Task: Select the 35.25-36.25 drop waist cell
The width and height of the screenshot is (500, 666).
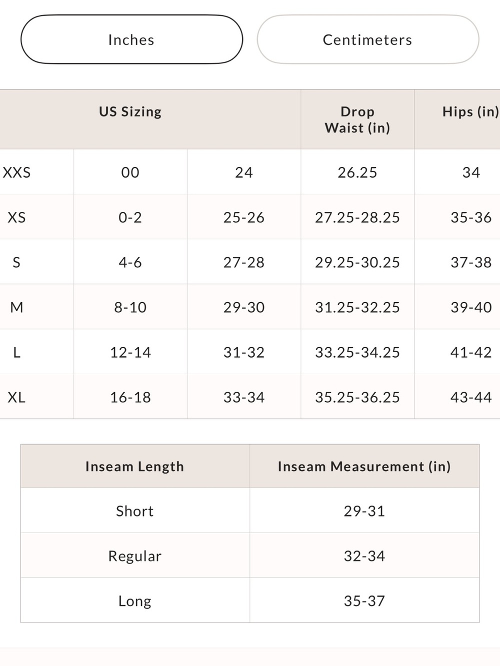Action: [357, 397]
